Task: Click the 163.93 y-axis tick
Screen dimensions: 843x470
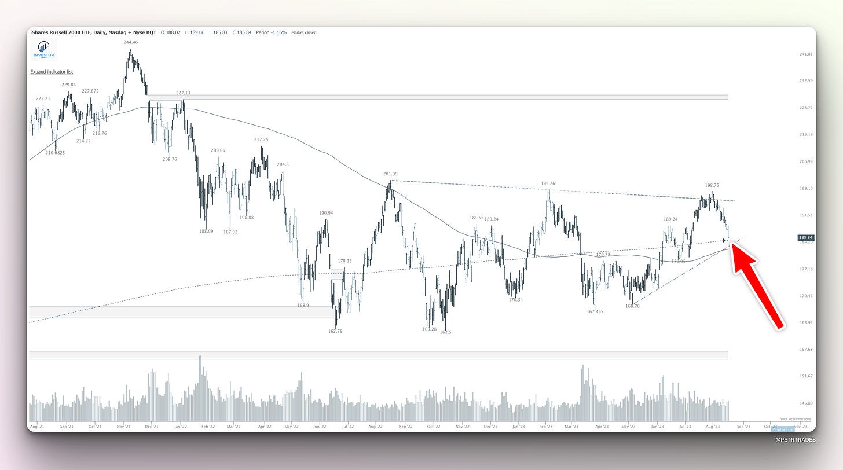Action: click(806, 322)
